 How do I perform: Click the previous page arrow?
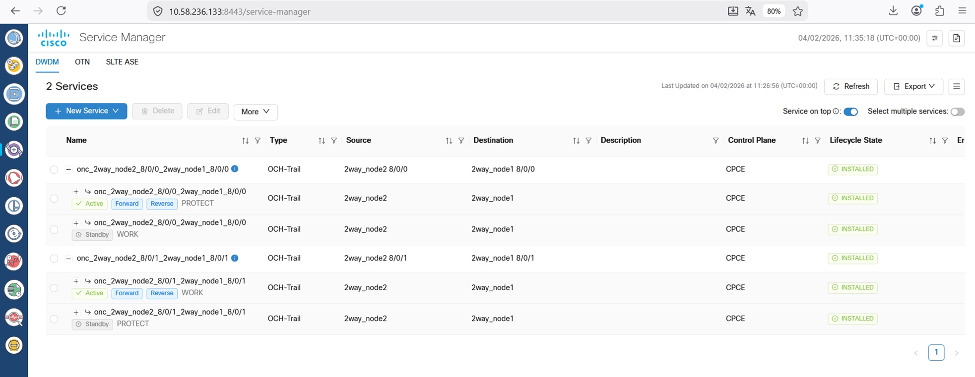coord(916,353)
